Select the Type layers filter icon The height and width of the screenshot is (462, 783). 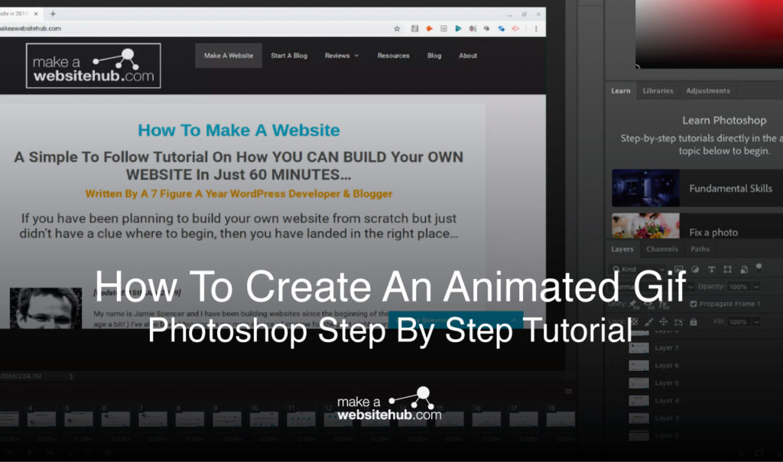[711, 269]
